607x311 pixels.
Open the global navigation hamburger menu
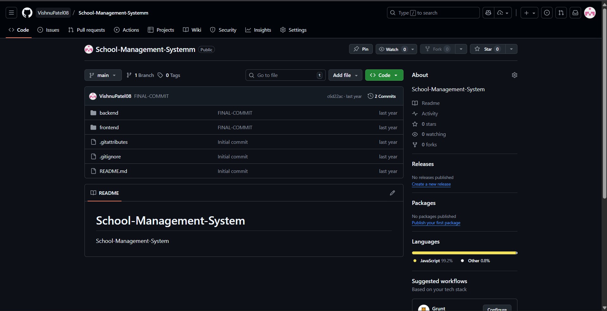pyautogui.click(x=11, y=13)
